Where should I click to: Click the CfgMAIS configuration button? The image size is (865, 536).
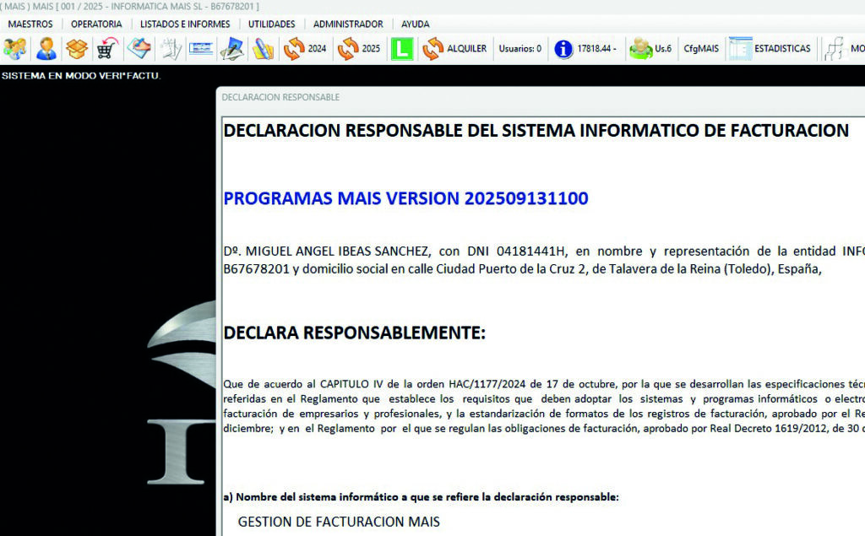pyautogui.click(x=700, y=49)
